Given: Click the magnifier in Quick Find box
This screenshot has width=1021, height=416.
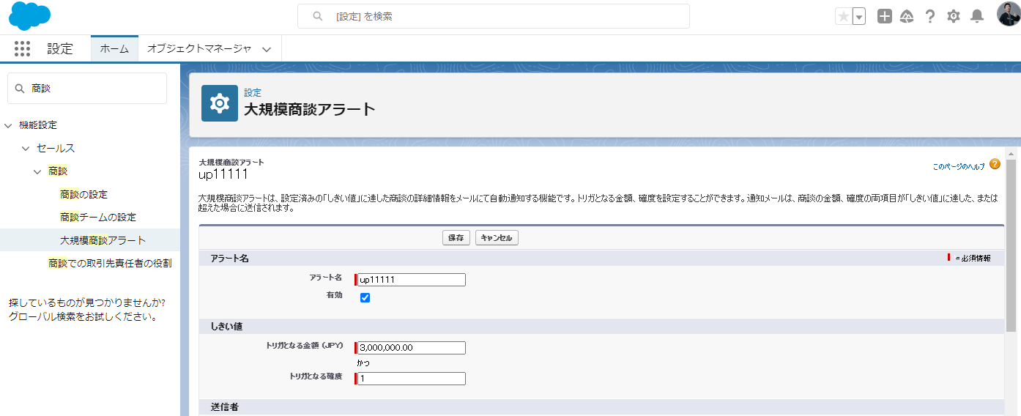Looking at the screenshot, I should tap(20, 88).
